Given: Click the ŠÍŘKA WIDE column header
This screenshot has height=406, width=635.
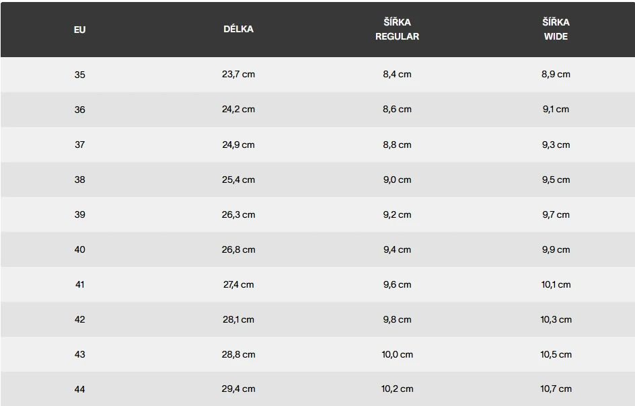Looking at the screenshot, I should [556, 29].
